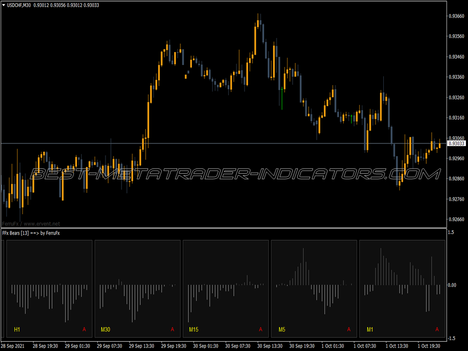
Task: Click the red A alert marker in M5 panel
Action: pyautogui.click(x=348, y=330)
